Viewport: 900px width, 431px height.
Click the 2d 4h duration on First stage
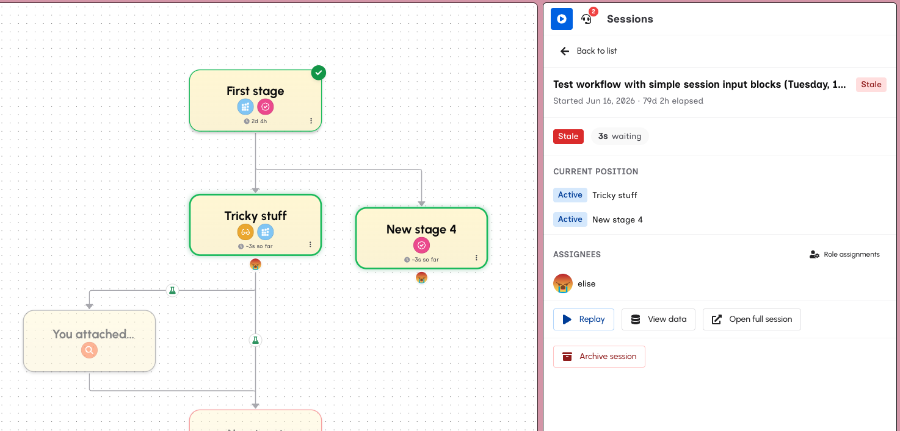click(256, 121)
